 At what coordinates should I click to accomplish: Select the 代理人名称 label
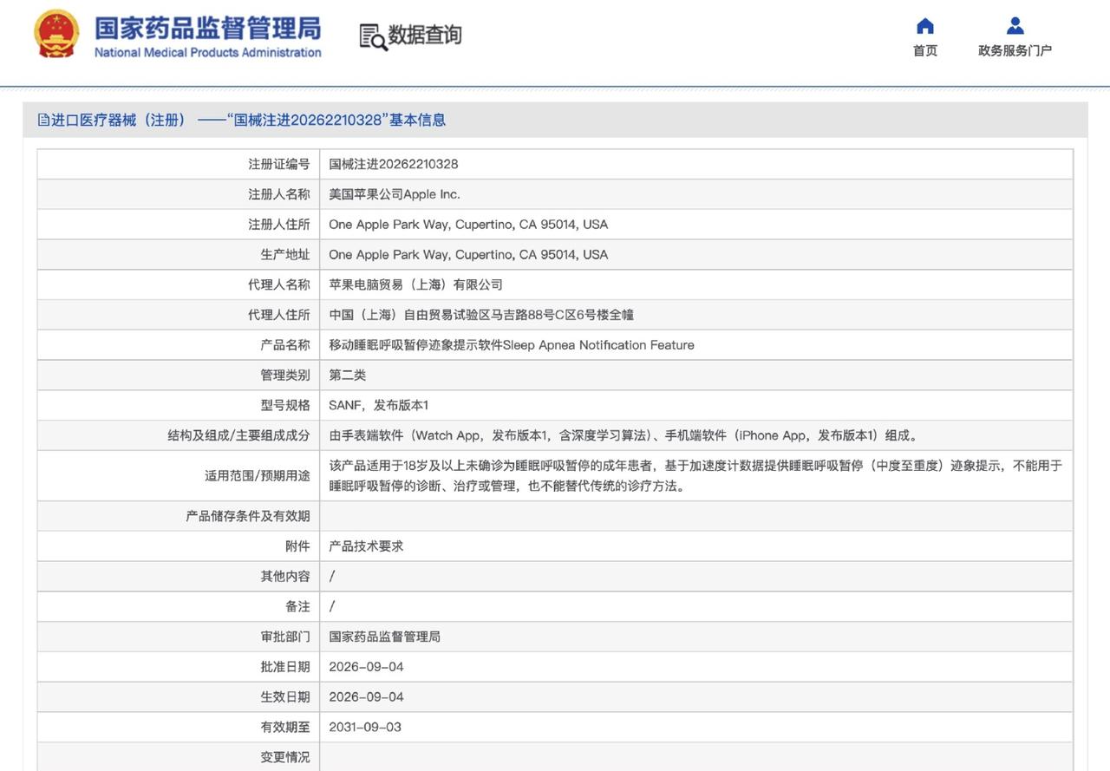pyautogui.click(x=279, y=284)
